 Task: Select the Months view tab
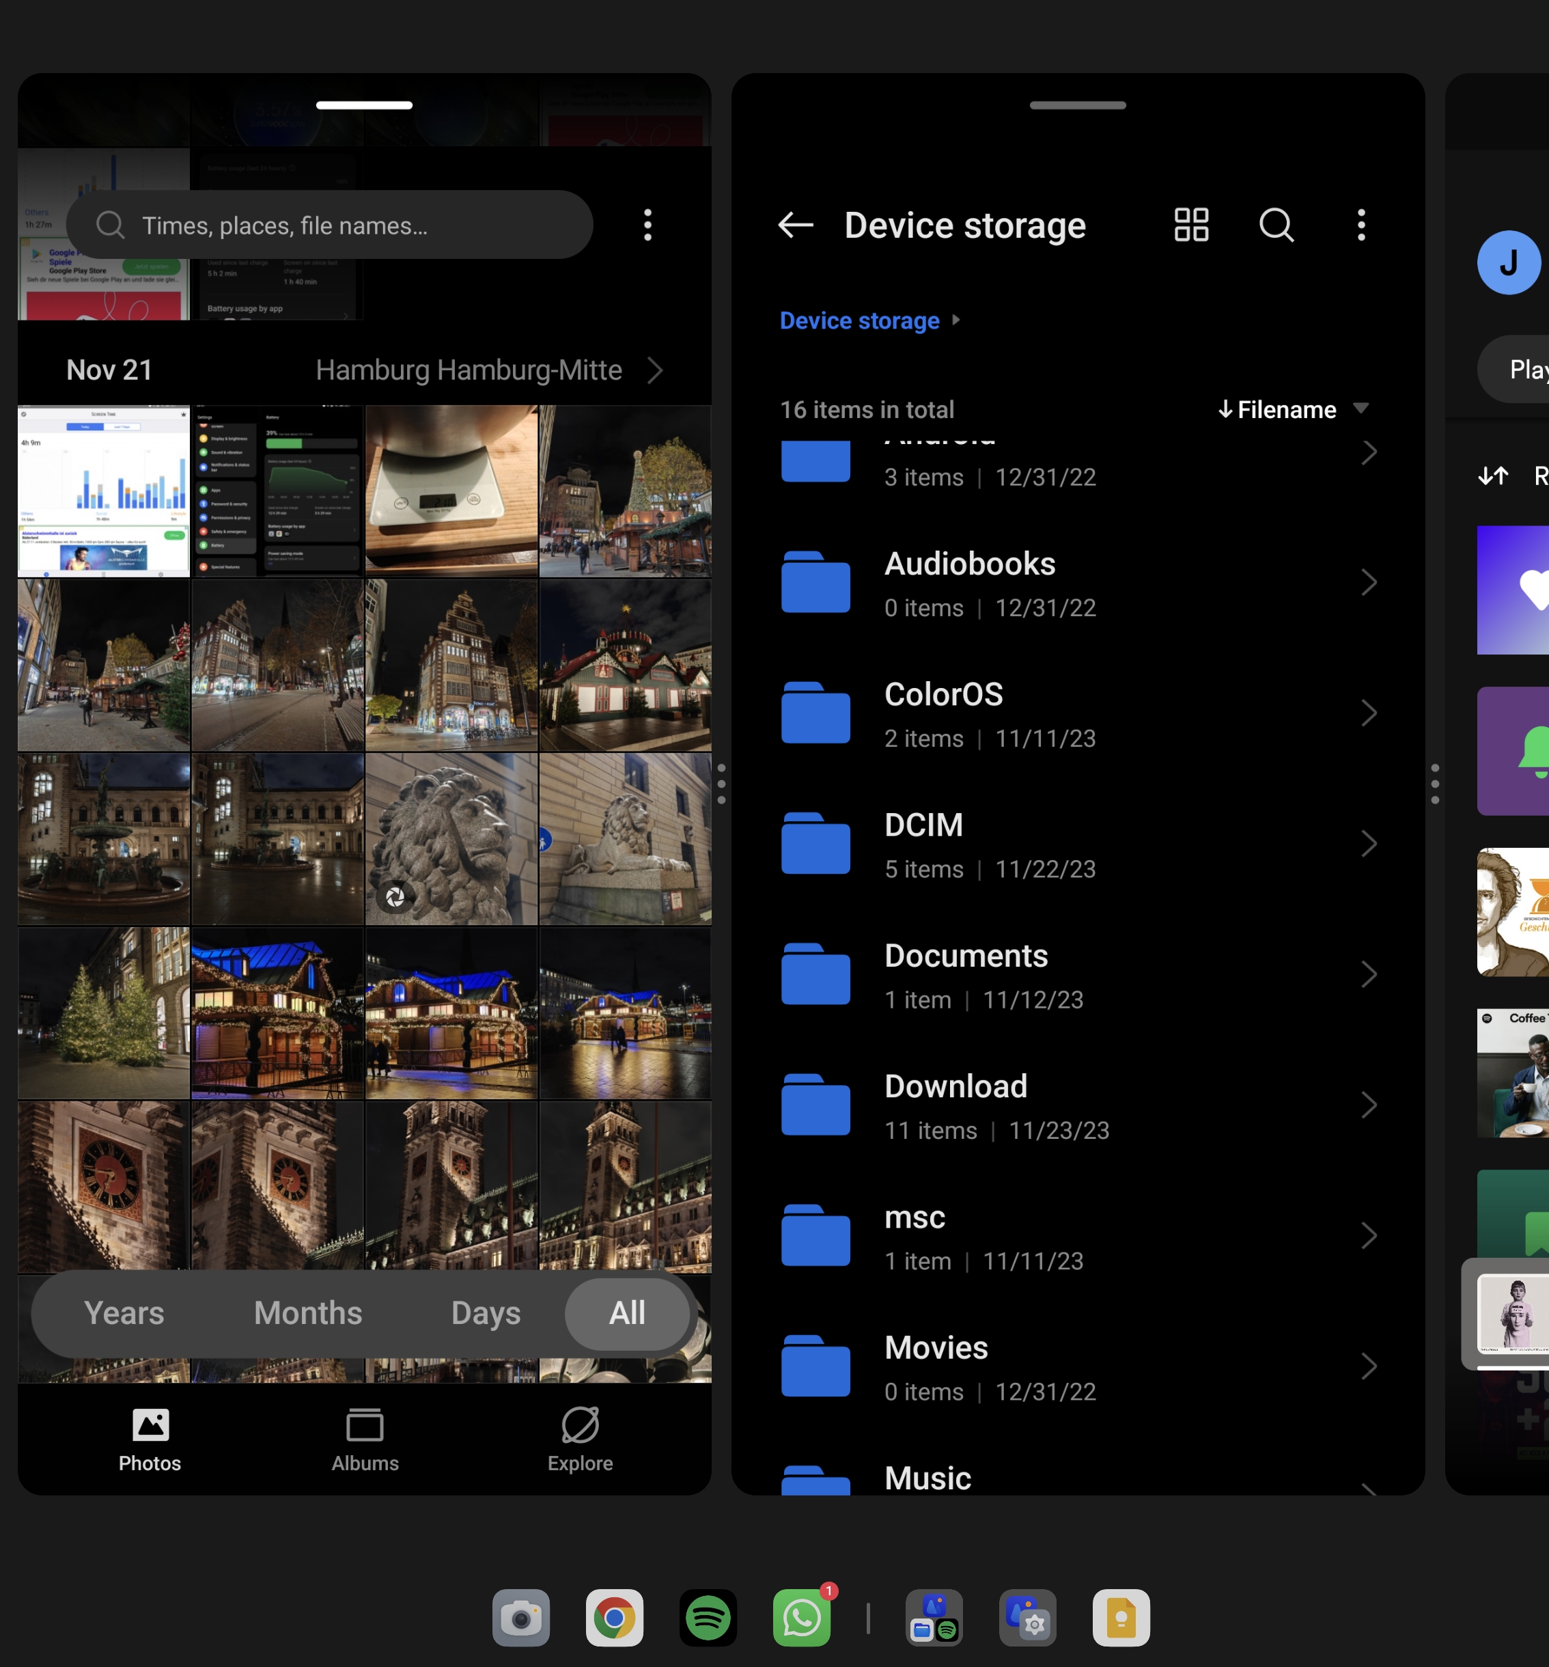(x=307, y=1313)
